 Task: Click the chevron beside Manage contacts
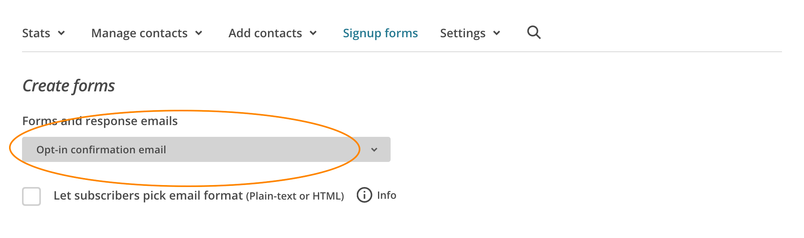coord(200,34)
